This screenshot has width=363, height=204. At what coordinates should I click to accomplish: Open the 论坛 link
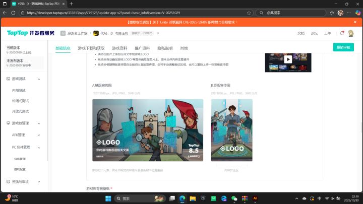click(x=314, y=33)
